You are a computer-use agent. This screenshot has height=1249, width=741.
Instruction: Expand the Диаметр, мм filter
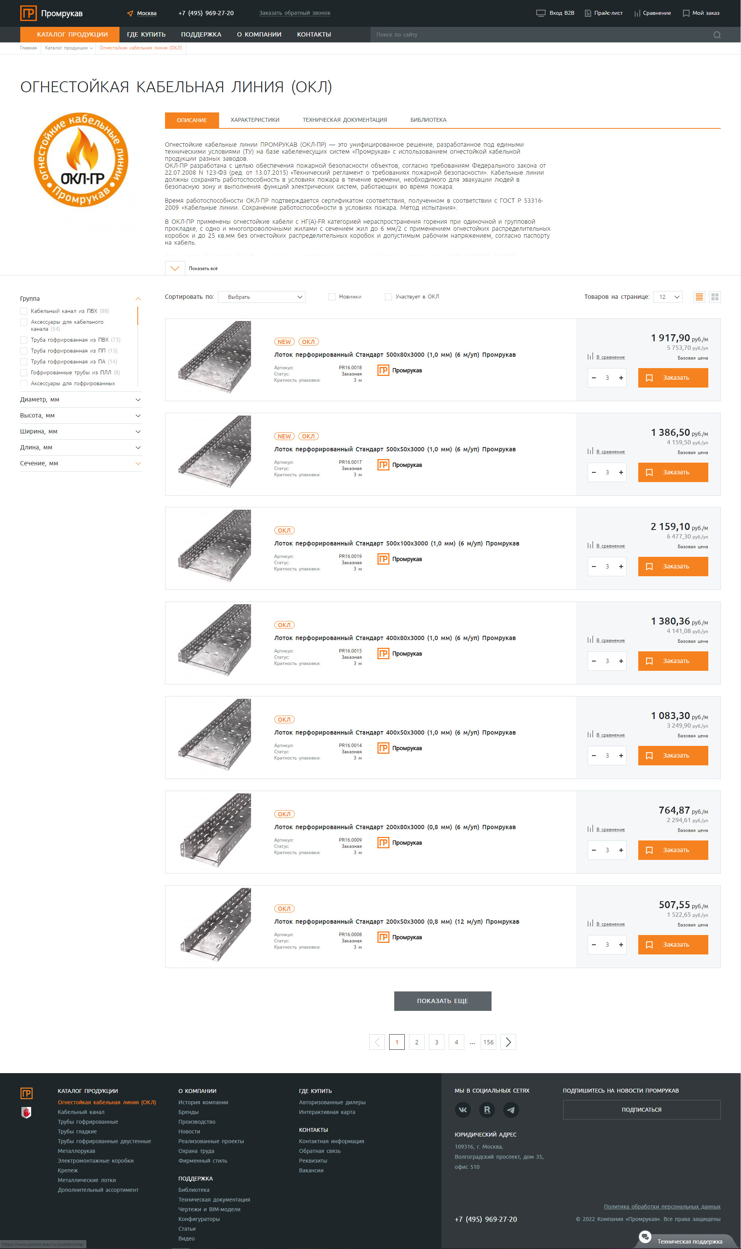[x=80, y=399]
